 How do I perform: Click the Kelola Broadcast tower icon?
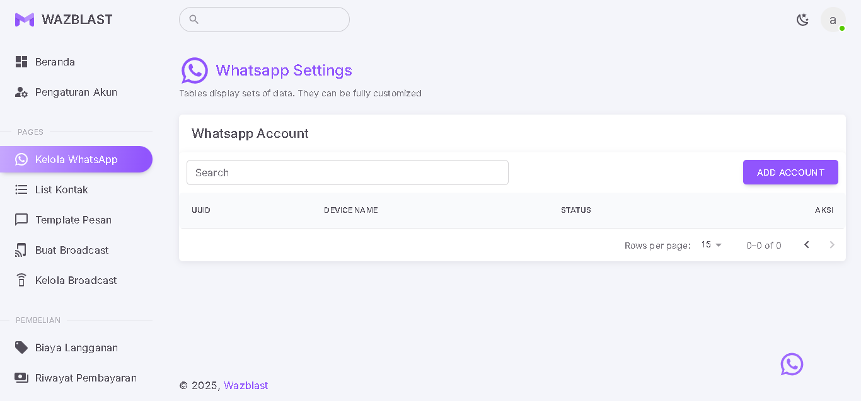coord(21,280)
